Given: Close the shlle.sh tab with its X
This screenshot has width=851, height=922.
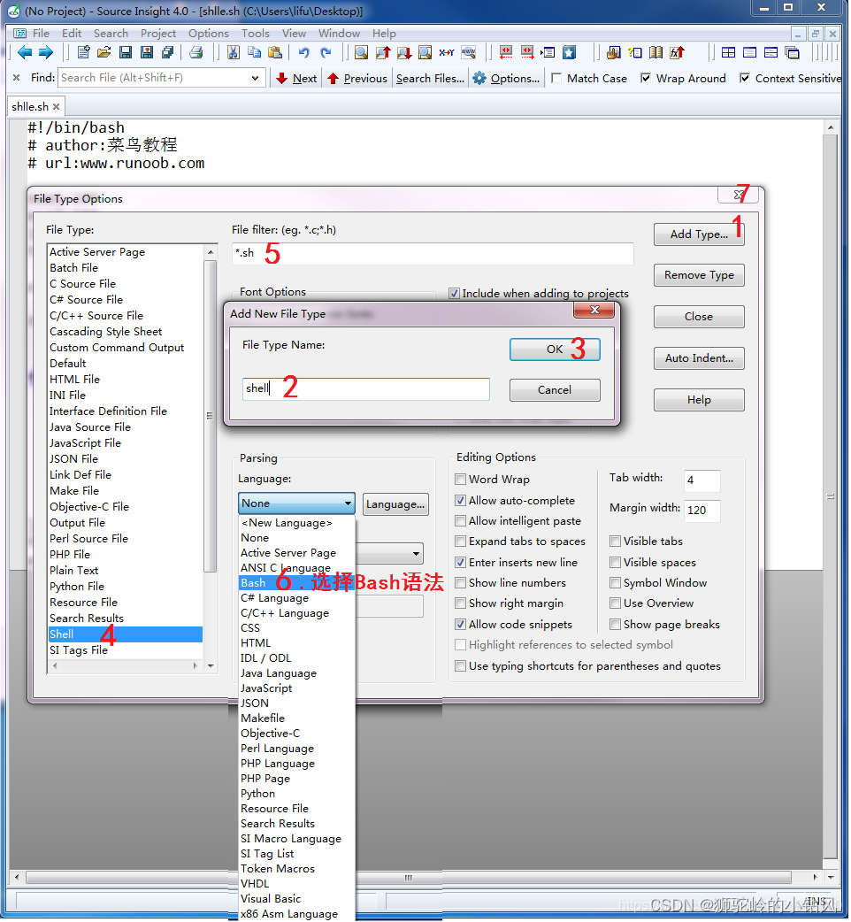Looking at the screenshot, I should tap(57, 107).
